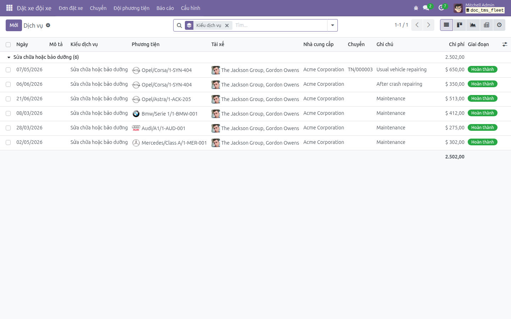Open the Chuyến menu
Image resolution: width=511 pixels, height=319 pixels.
98,8
